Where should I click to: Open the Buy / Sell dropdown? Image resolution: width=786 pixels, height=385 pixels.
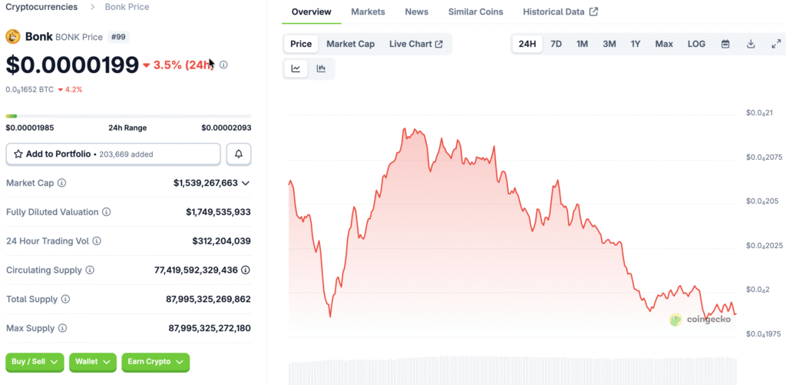[x=35, y=362]
